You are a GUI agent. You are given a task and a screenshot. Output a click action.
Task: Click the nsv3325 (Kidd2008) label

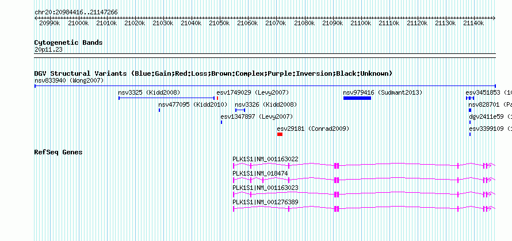(x=149, y=92)
